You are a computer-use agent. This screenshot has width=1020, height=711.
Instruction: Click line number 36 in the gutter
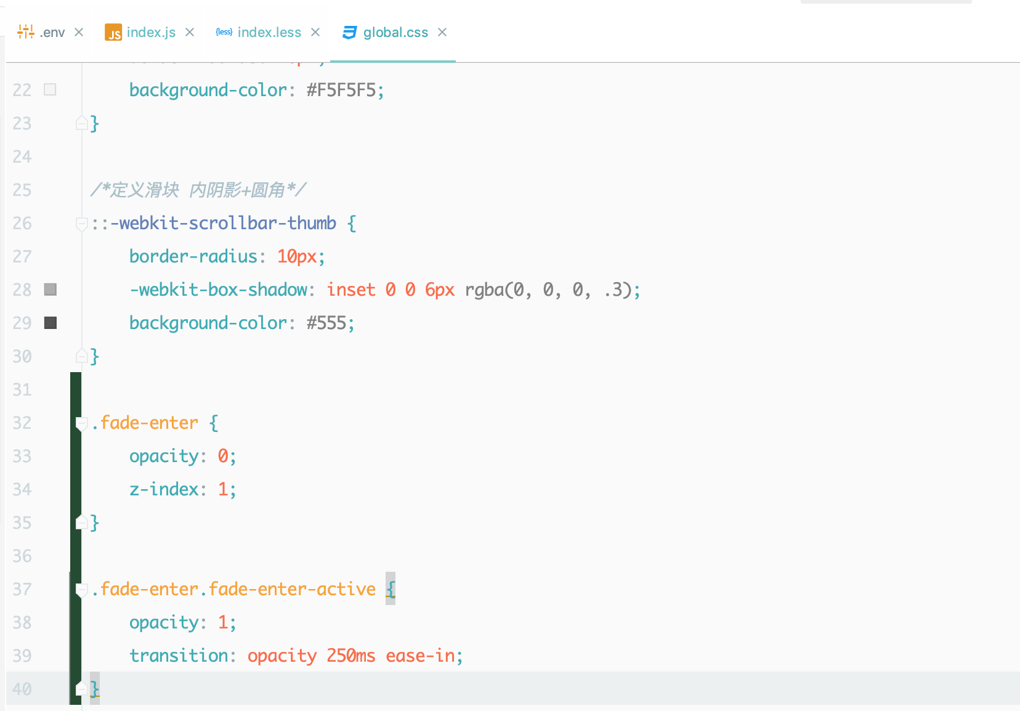pos(22,556)
